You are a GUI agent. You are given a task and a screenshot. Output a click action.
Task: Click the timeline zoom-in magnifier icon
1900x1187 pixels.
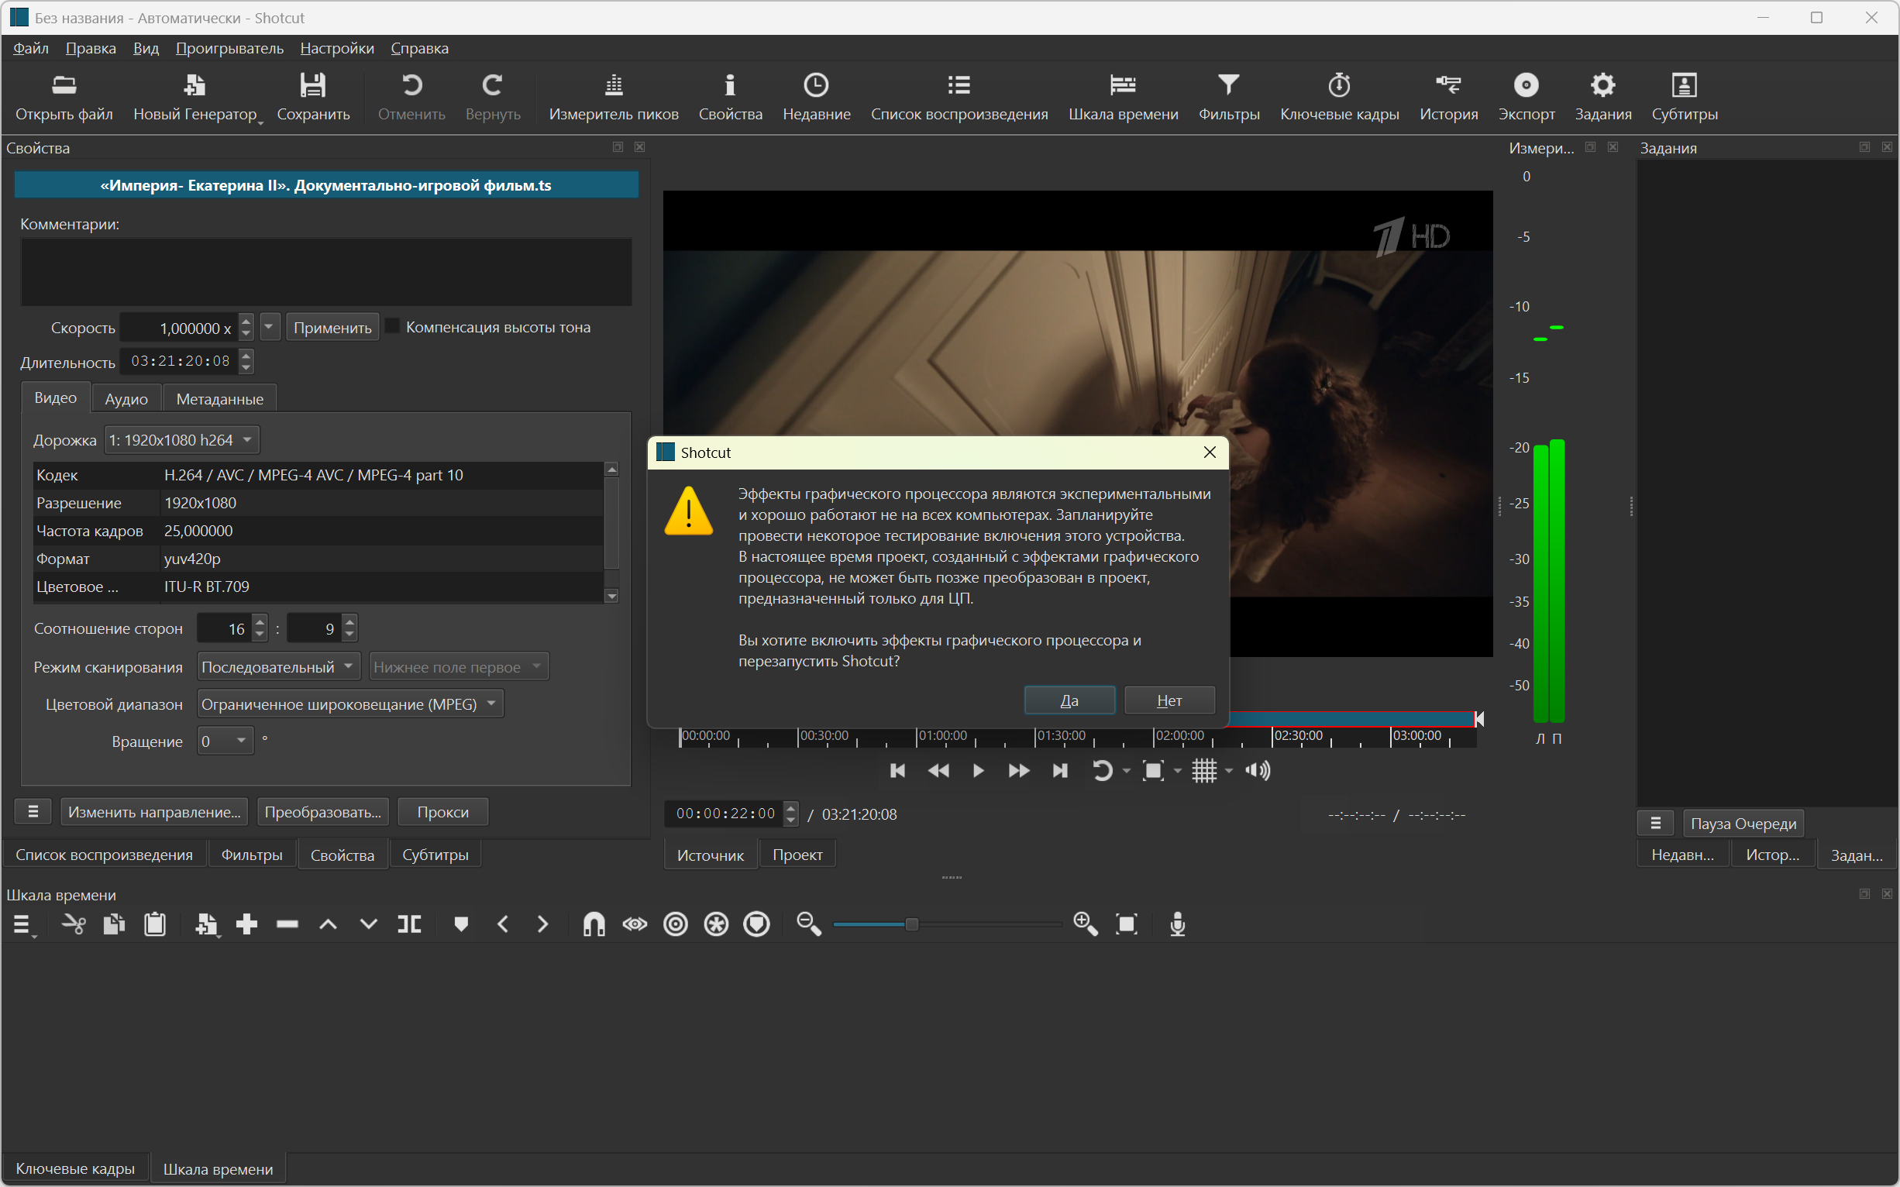point(1085,924)
